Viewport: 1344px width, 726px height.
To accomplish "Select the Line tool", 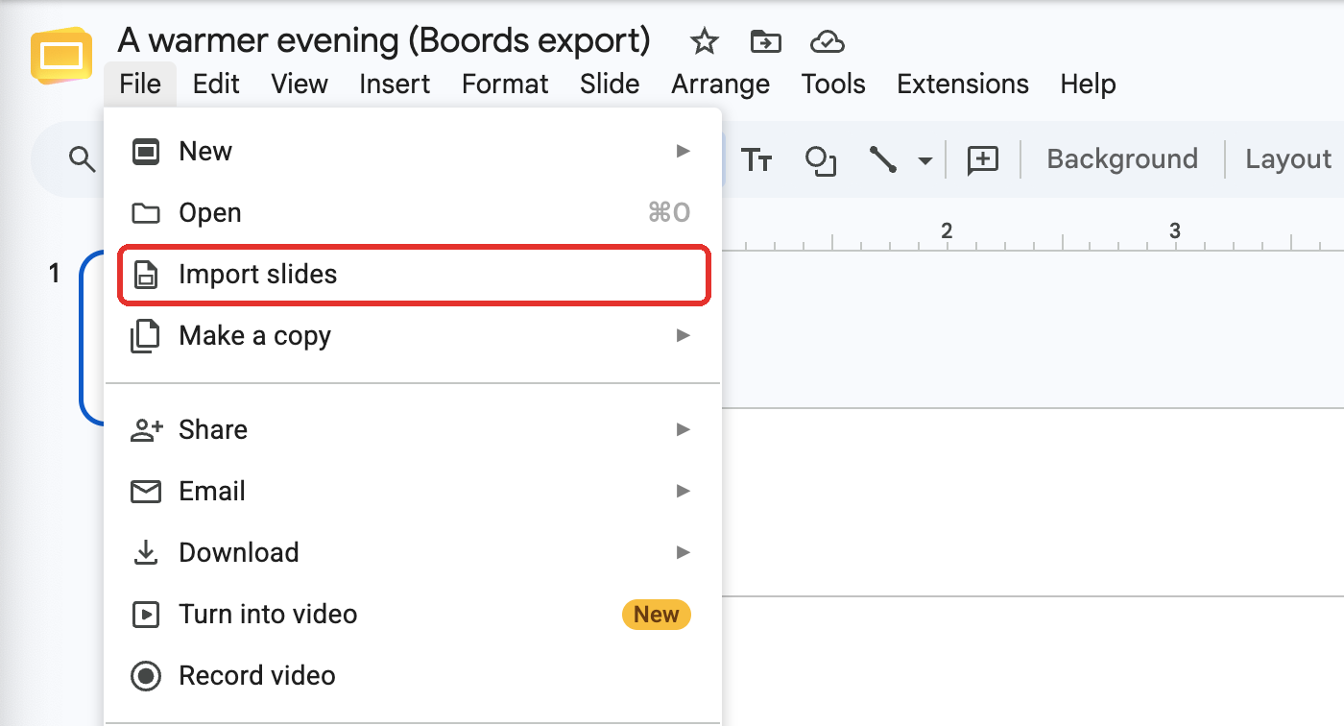I will (x=883, y=159).
